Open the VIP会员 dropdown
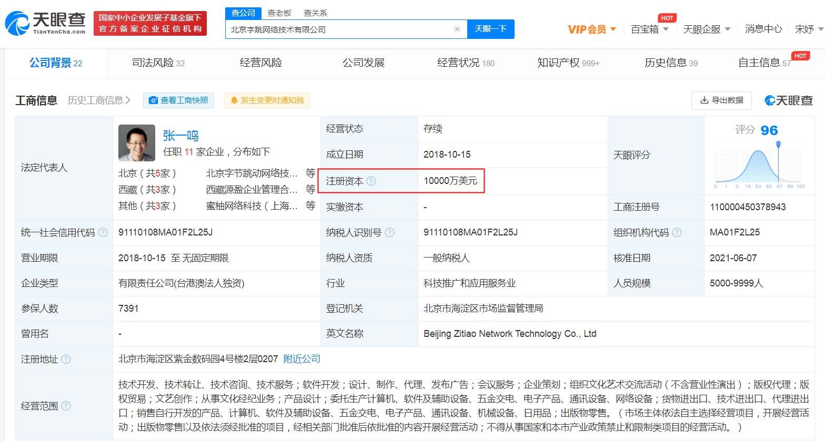This screenshot has width=825, height=442. tap(591, 29)
